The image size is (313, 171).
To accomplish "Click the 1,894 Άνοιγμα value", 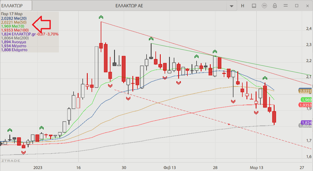I will [14, 42].
